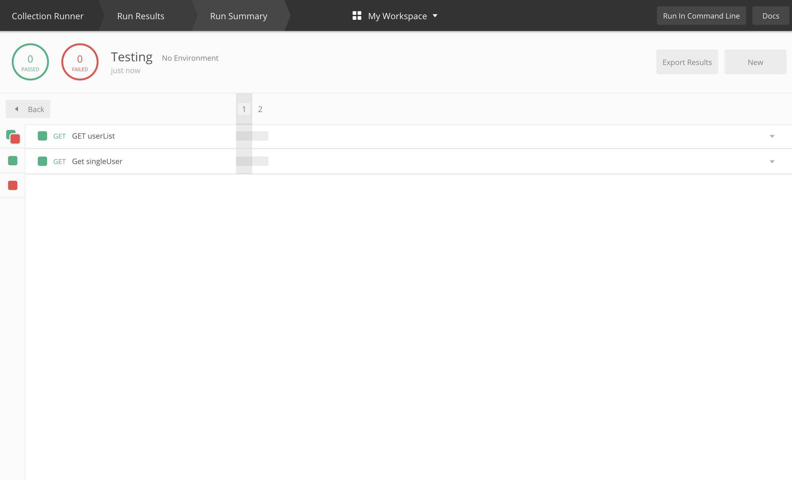Click the workspace grid icon
792x480 pixels.
click(x=357, y=16)
